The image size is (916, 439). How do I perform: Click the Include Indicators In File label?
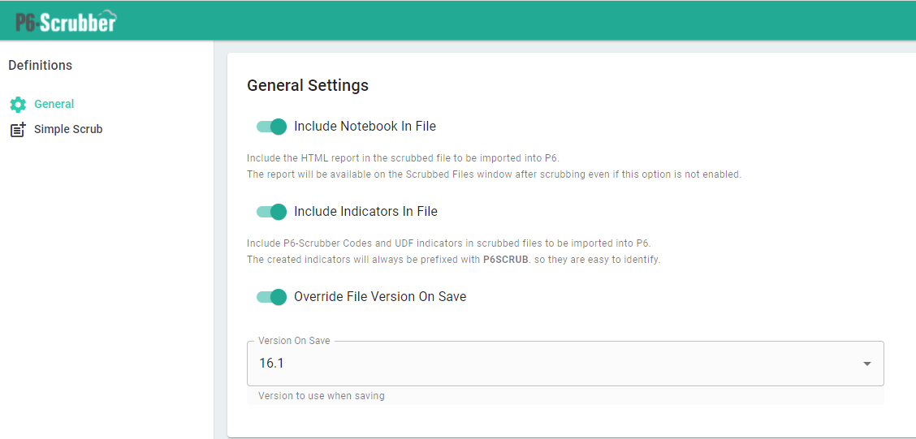pos(365,211)
